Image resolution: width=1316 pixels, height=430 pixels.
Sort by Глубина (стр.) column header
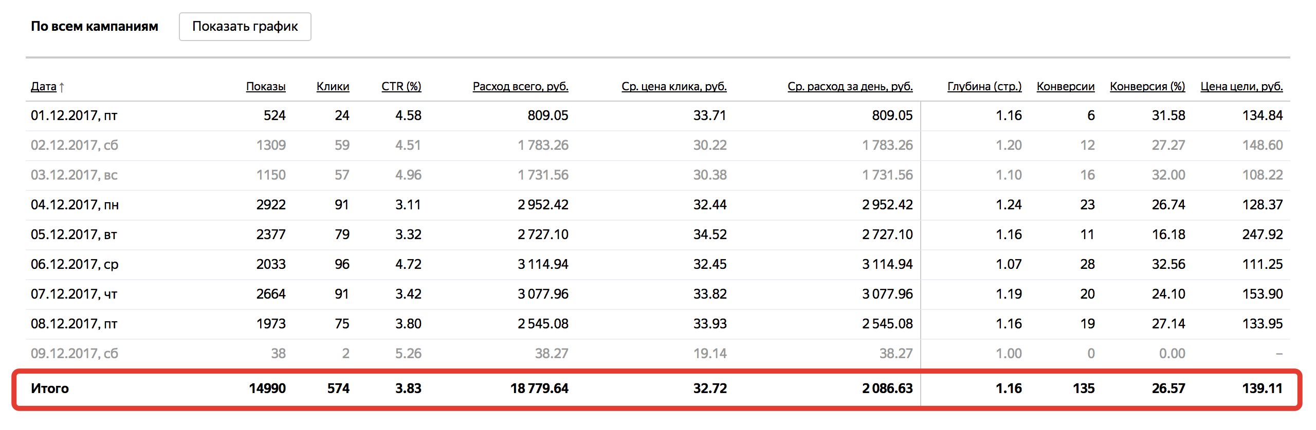tap(984, 86)
